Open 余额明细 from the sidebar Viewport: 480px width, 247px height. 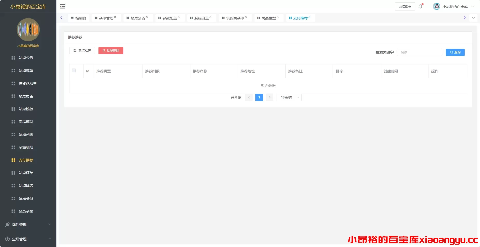pyautogui.click(x=26, y=147)
